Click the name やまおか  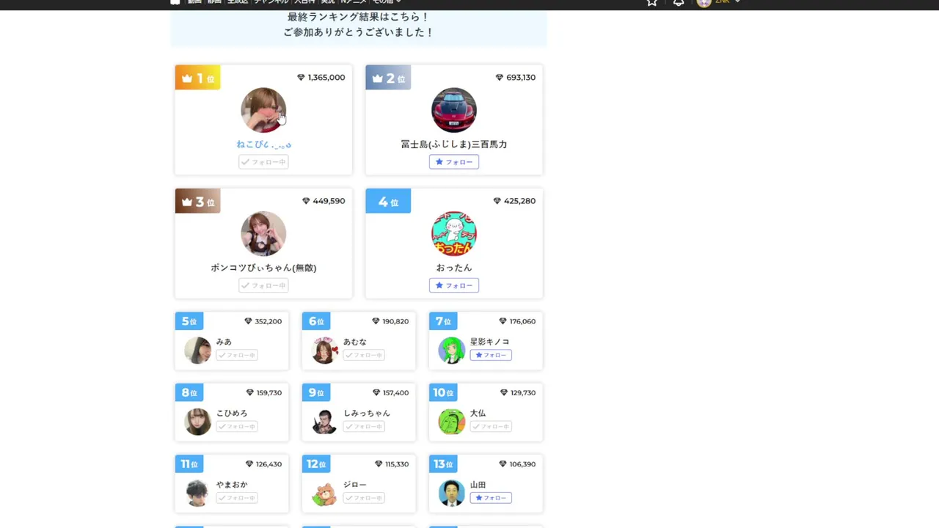232,485
